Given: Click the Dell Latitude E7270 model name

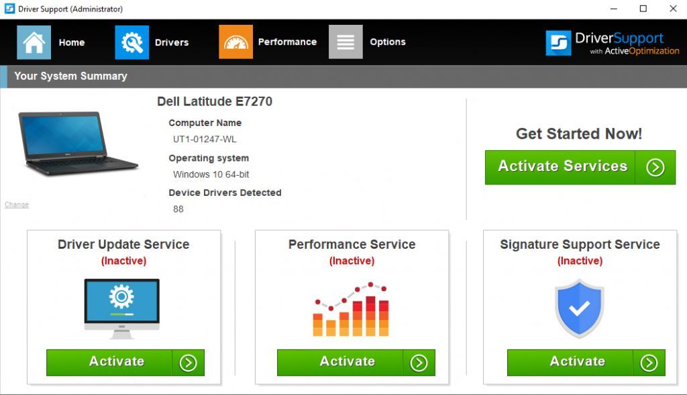Looking at the screenshot, I should pyautogui.click(x=215, y=101).
